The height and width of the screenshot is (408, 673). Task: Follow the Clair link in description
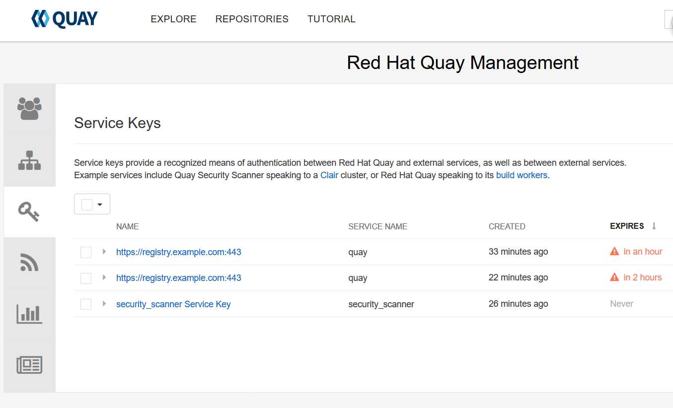329,175
